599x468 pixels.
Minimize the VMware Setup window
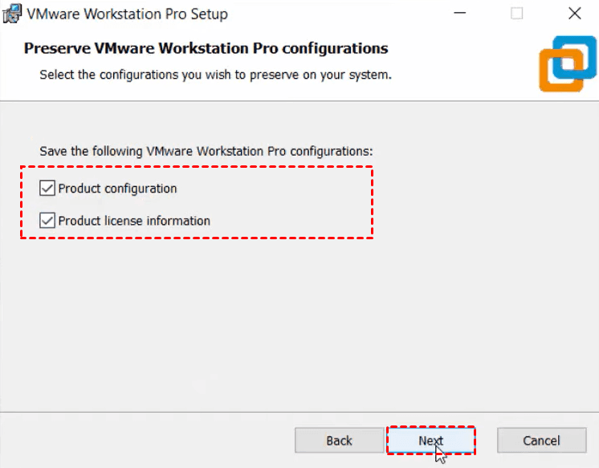click(x=459, y=14)
